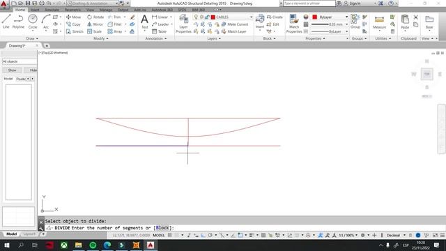This screenshot has height=251, width=446.
Task: Select the Linear dimension tool
Action: click(x=160, y=17)
